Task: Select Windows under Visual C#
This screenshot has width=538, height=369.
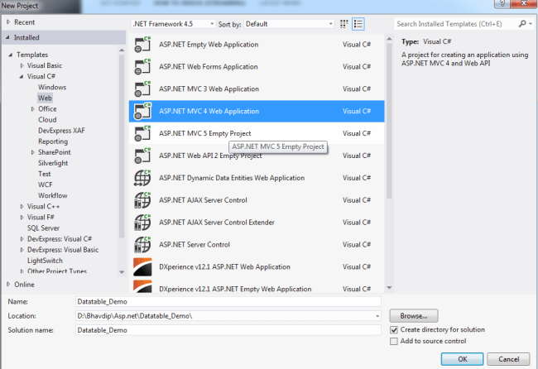Action: click(x=52, y=87)
